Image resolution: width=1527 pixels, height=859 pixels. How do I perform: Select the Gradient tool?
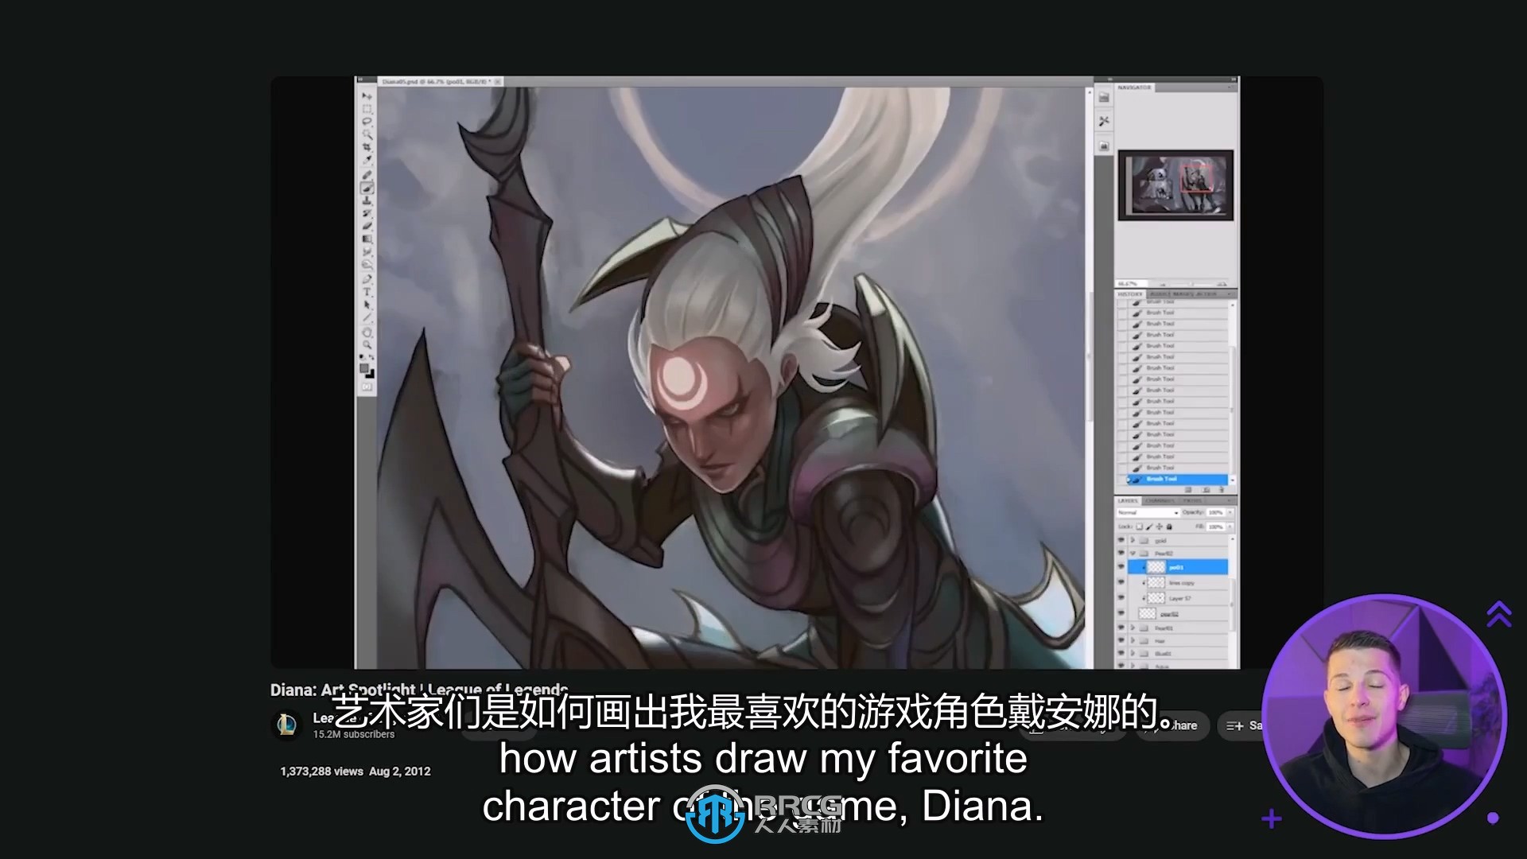point(367,238)
